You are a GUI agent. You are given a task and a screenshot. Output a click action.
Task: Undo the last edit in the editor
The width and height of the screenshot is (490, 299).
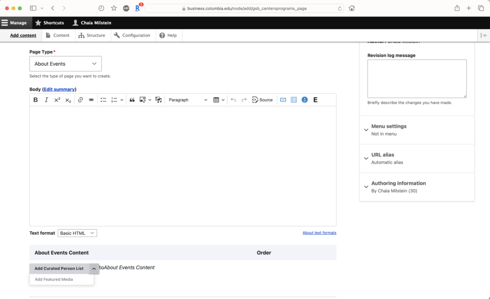234,100
